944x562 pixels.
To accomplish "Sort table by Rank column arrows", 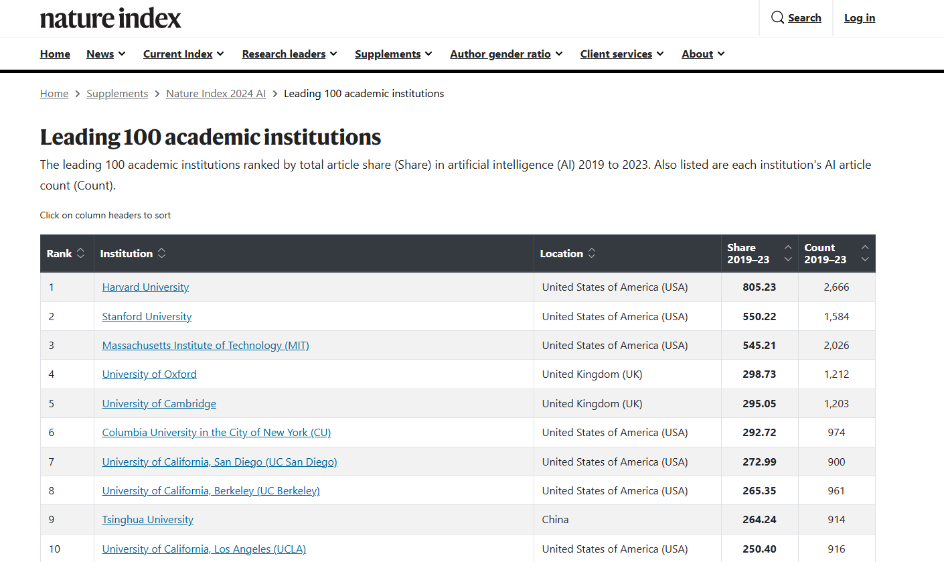I will 81,253.
